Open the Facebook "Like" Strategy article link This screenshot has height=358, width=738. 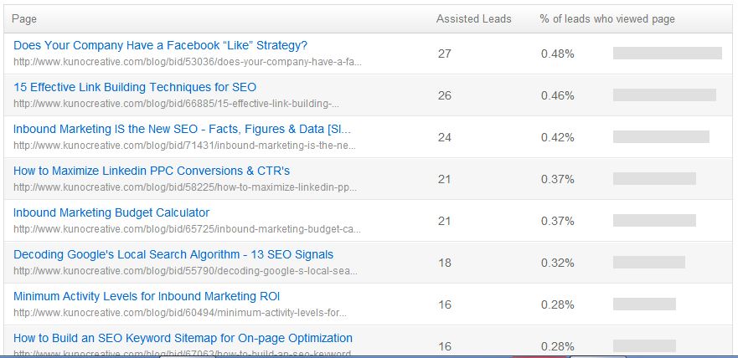click(160, 45)
